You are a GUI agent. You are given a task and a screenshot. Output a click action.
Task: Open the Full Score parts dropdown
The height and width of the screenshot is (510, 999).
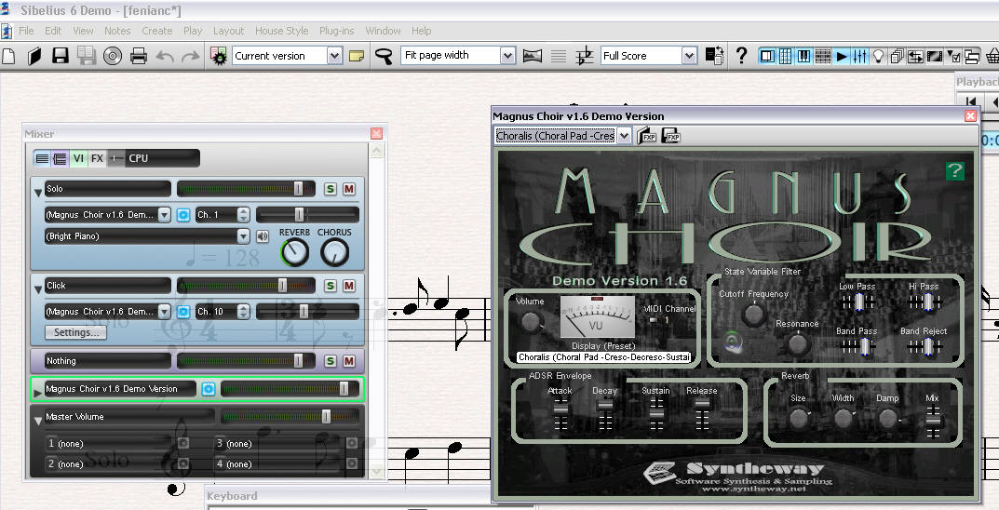tap(689, 56)
